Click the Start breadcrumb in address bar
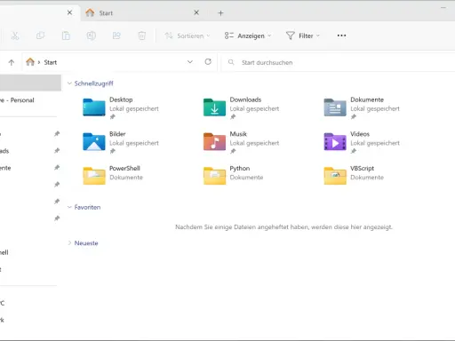This screenshot has height=341, width=455. 51,62
